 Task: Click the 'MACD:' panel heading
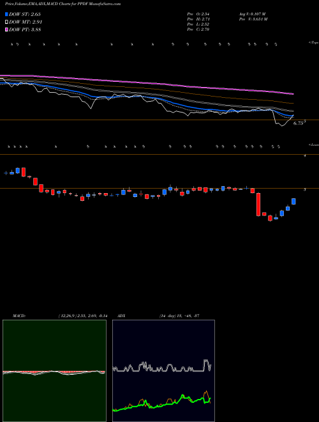tap(19, 316)
